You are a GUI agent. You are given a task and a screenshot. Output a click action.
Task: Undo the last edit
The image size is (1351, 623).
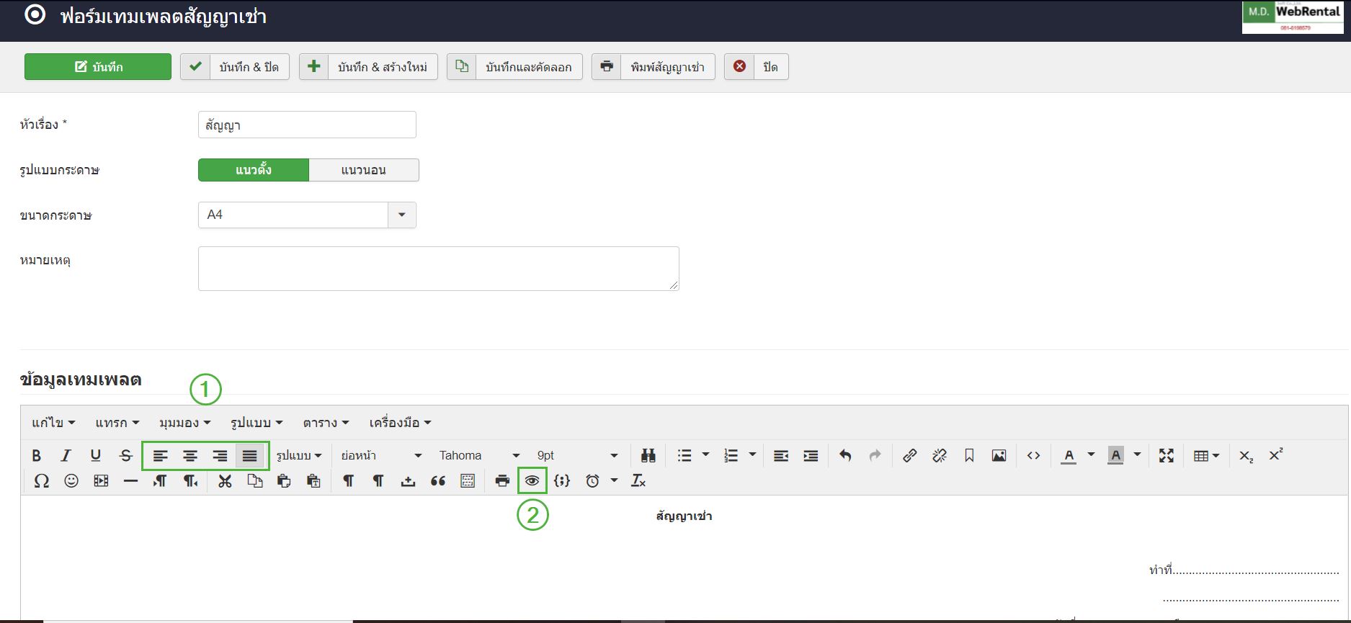click(x=845, y=455)
